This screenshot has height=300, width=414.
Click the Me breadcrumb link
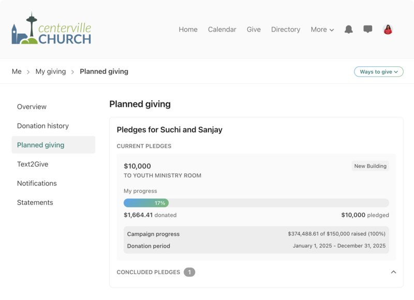pos(17,72)
